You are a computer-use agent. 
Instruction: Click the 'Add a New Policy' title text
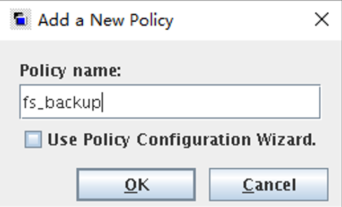(x=106, y=20)
